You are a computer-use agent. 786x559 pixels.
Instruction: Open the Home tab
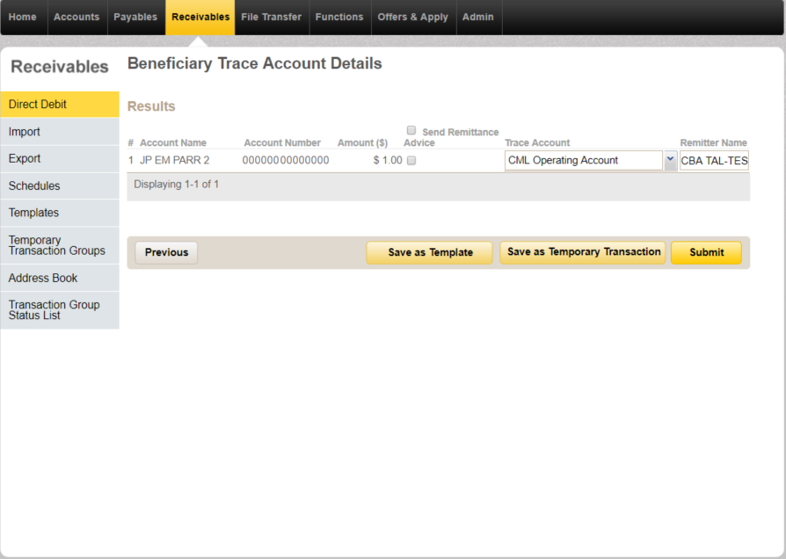[x=22, y=16]
